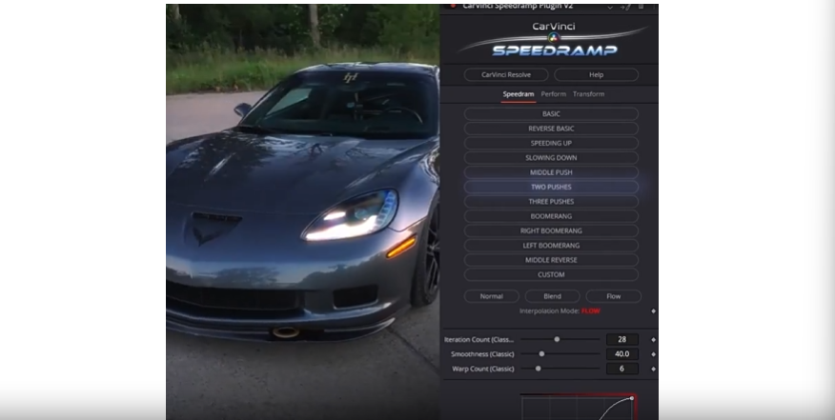This screenshot has height=420, width=835.
Task: Set interpolation mode to Blend
Action: (x=552, y=296)
